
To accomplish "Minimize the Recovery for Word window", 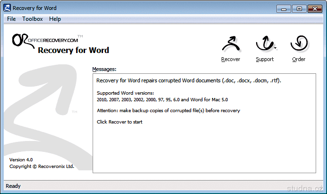I will (x=284, y=8).
